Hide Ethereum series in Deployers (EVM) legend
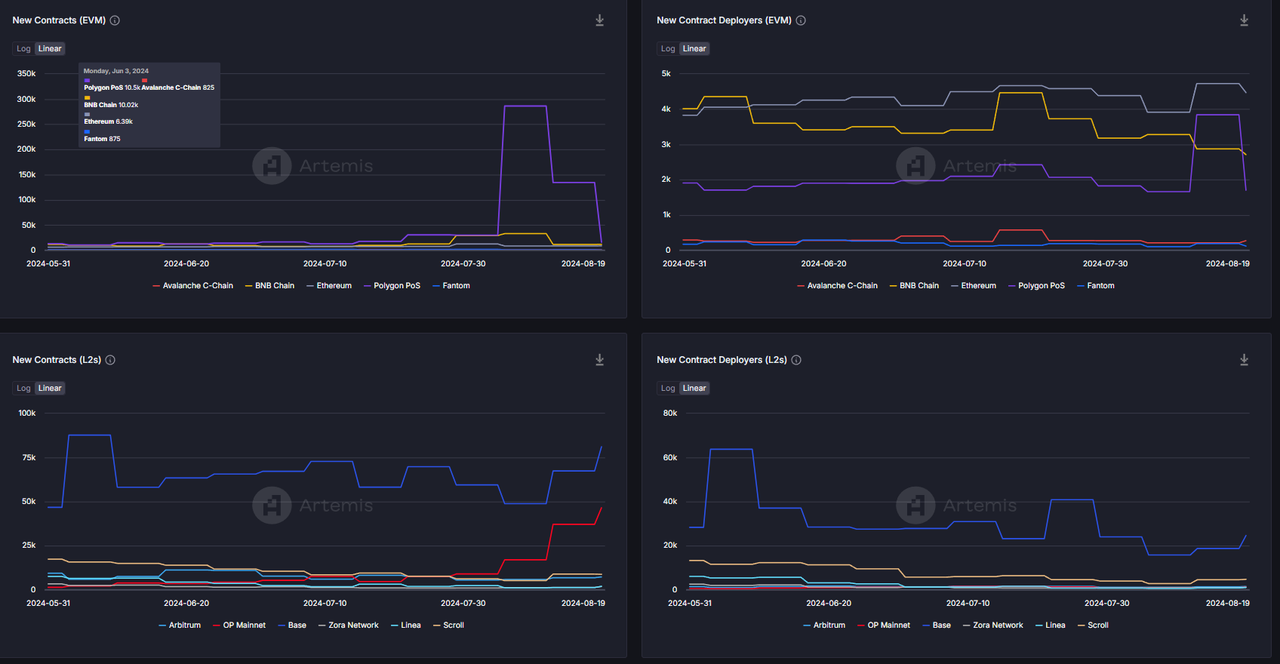The image size is (1280, 664). [974, 286]
